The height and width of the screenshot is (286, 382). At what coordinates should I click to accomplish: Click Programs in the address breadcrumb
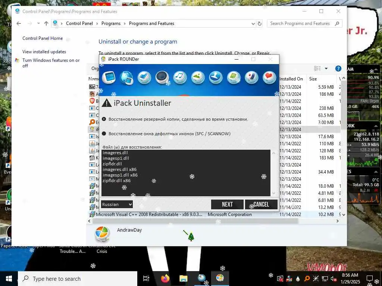click(x=111, y=23)
